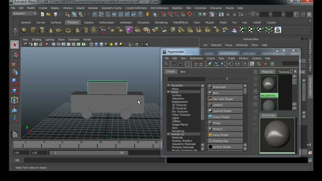The width and height of the screenshot is (322, 181).
Task: Create a Lambert material
Action: pyautogui.click(x=225, y=105)
